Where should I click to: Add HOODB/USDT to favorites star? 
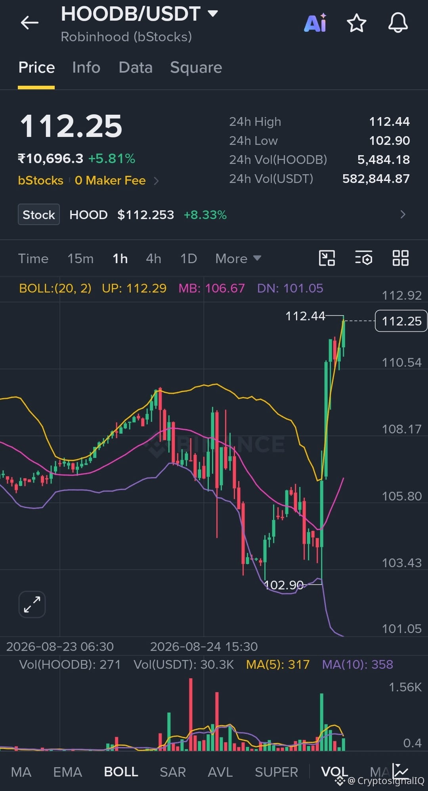(x=356, y=23)
